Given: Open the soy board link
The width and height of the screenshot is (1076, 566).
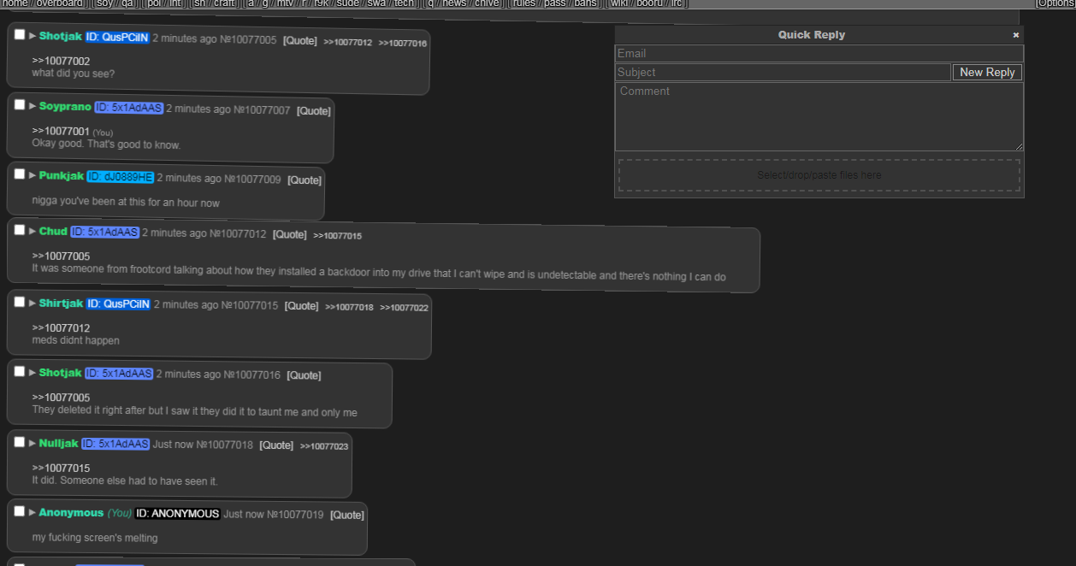Looking at the screenshot, I should pos(104,3).
